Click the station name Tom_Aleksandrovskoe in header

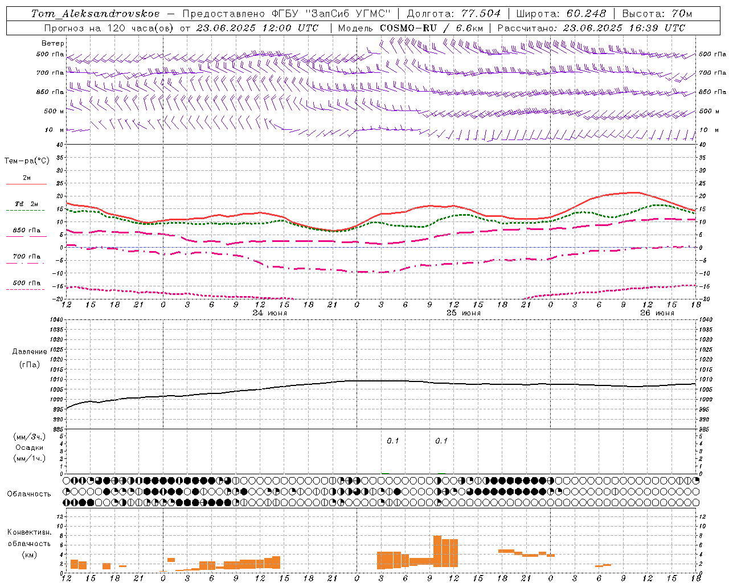[95, 14]
